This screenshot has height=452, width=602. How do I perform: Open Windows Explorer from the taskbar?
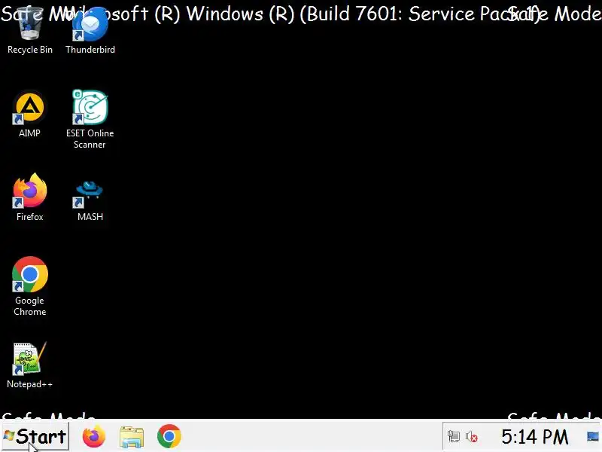click(x=131, y=437)
